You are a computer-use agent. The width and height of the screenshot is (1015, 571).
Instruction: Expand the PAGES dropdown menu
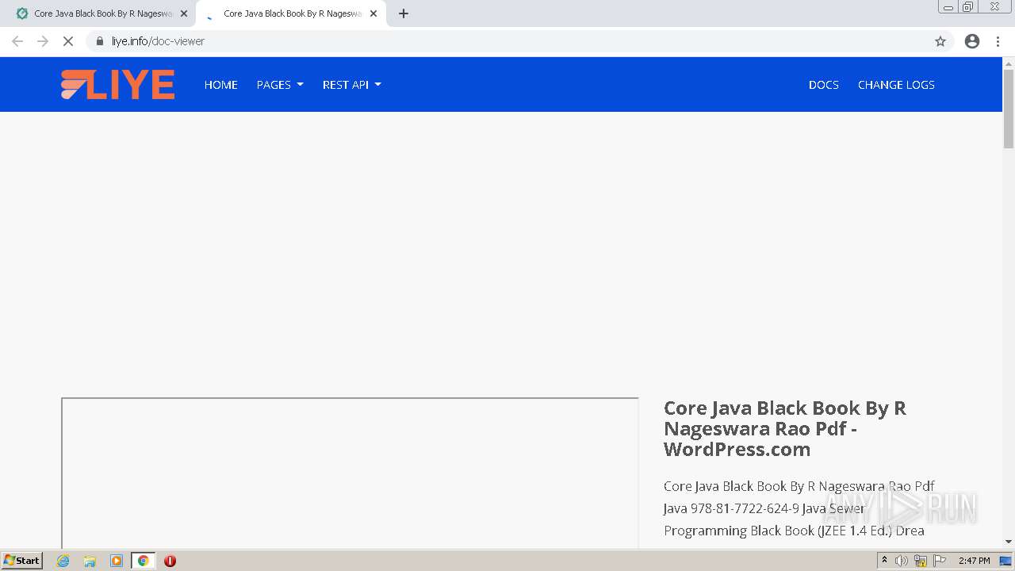(x=280, y=85)
